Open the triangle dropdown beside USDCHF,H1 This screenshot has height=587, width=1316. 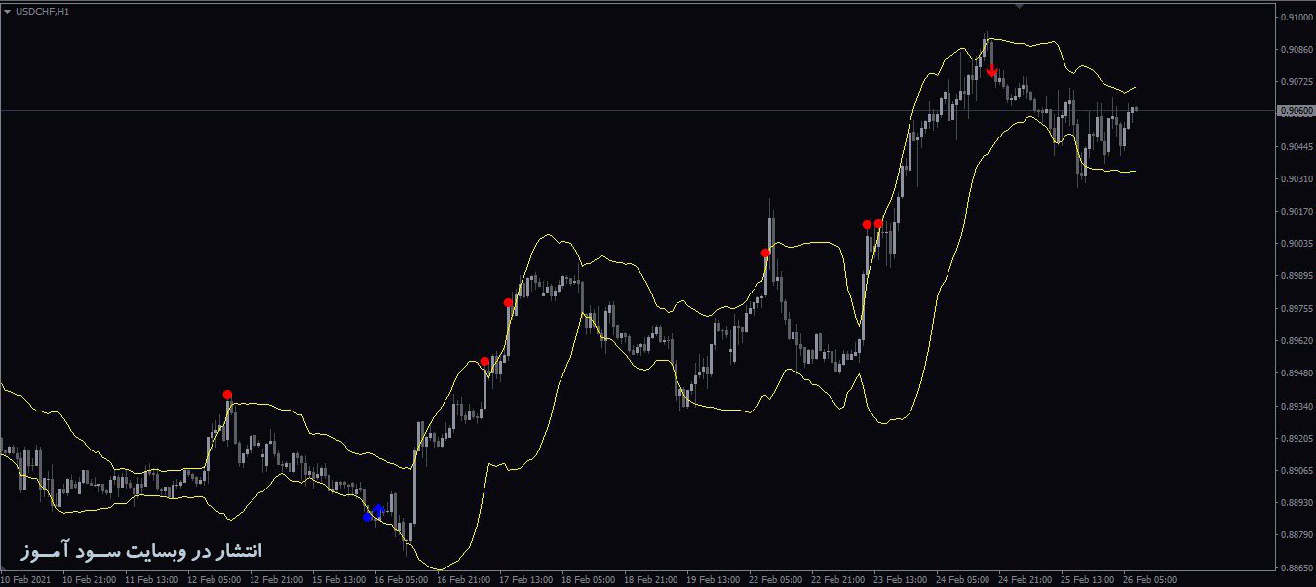coord(8,11)
